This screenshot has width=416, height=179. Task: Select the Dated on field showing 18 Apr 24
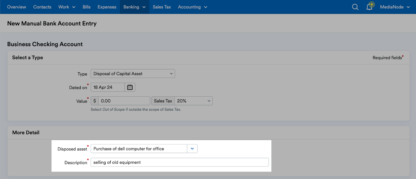(108, 87)
